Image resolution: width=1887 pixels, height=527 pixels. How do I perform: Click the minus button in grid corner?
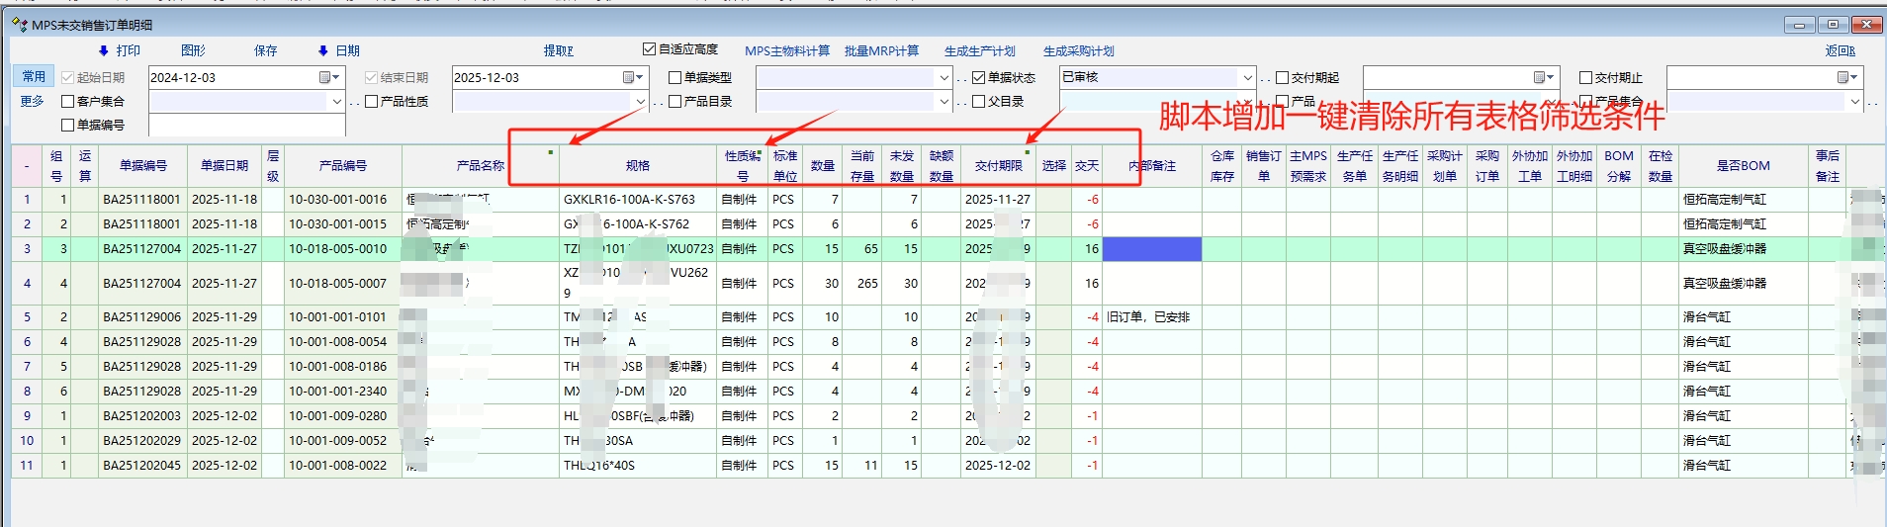coord(27,166)
